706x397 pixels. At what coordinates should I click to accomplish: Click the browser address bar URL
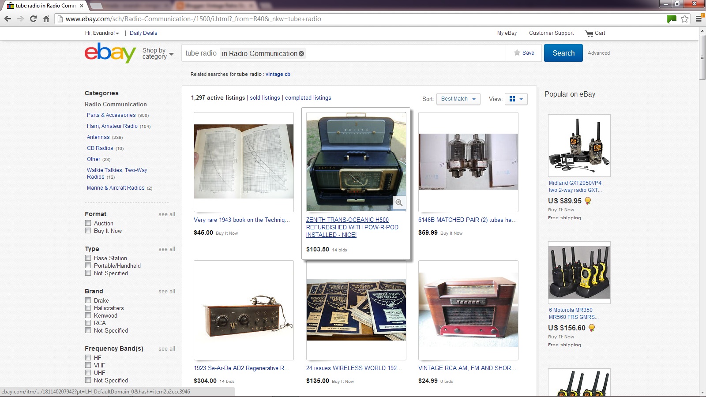(193, 19)
